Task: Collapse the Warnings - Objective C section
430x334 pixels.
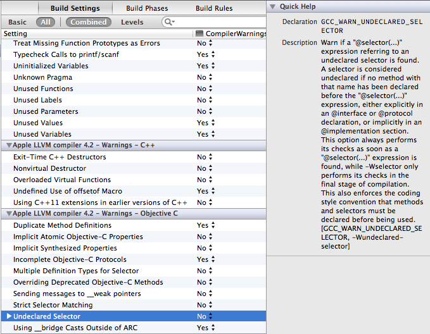Action: pos(7,214)
